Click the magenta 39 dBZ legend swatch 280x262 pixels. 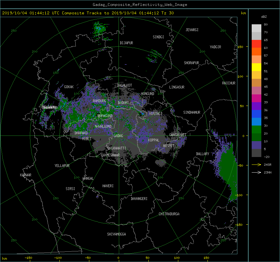[x=256, y=98]
